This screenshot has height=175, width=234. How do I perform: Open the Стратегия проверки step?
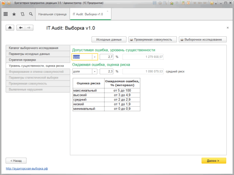click(x=38, y=60)
